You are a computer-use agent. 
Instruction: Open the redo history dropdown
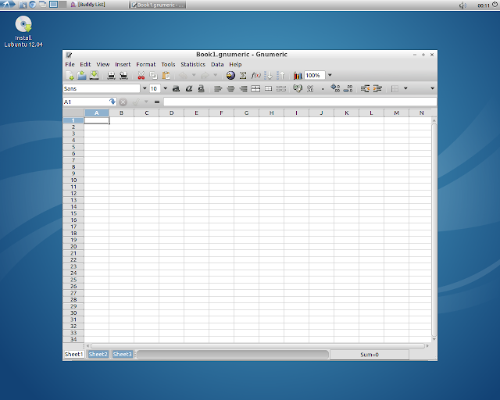click(216, 75)
